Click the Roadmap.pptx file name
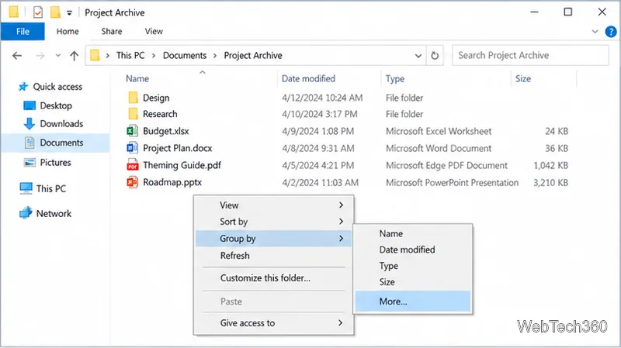Screen dimensions: 621x348 pyautogui.click(x=172, y=182)
